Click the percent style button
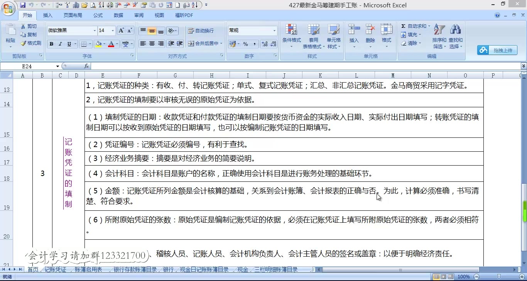Image resolution: width=527 pixels, height=281 pixels. pos(245,44)
